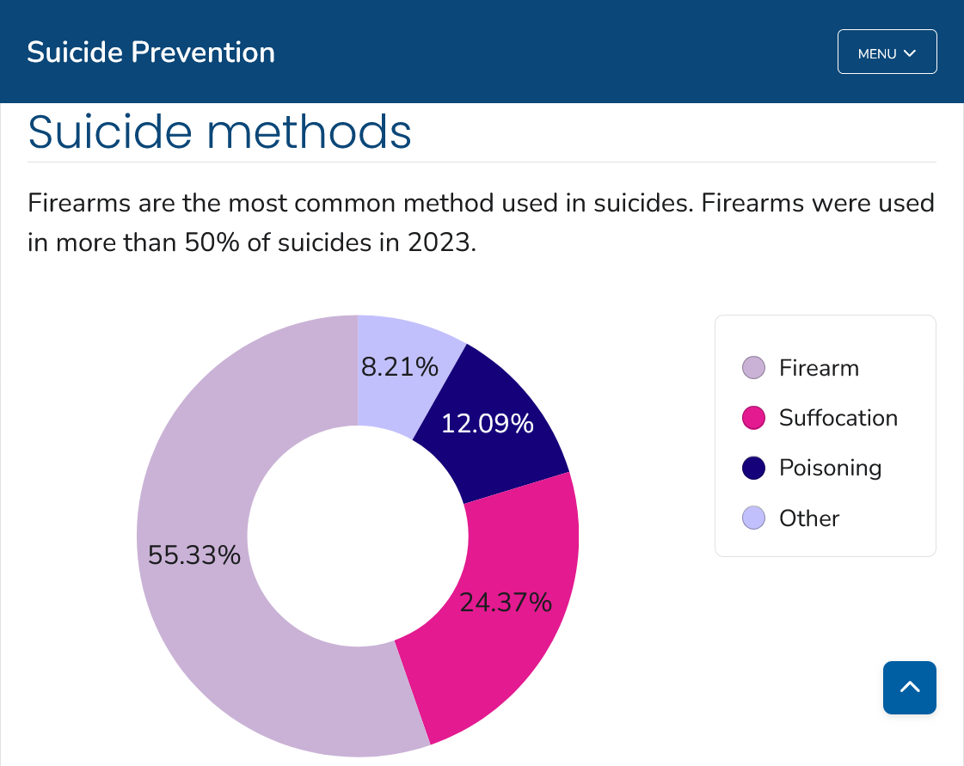The height and width of the screenshot is (766, 964).
Task: Click the back-to-top arrow button
Action: (909, 687)
